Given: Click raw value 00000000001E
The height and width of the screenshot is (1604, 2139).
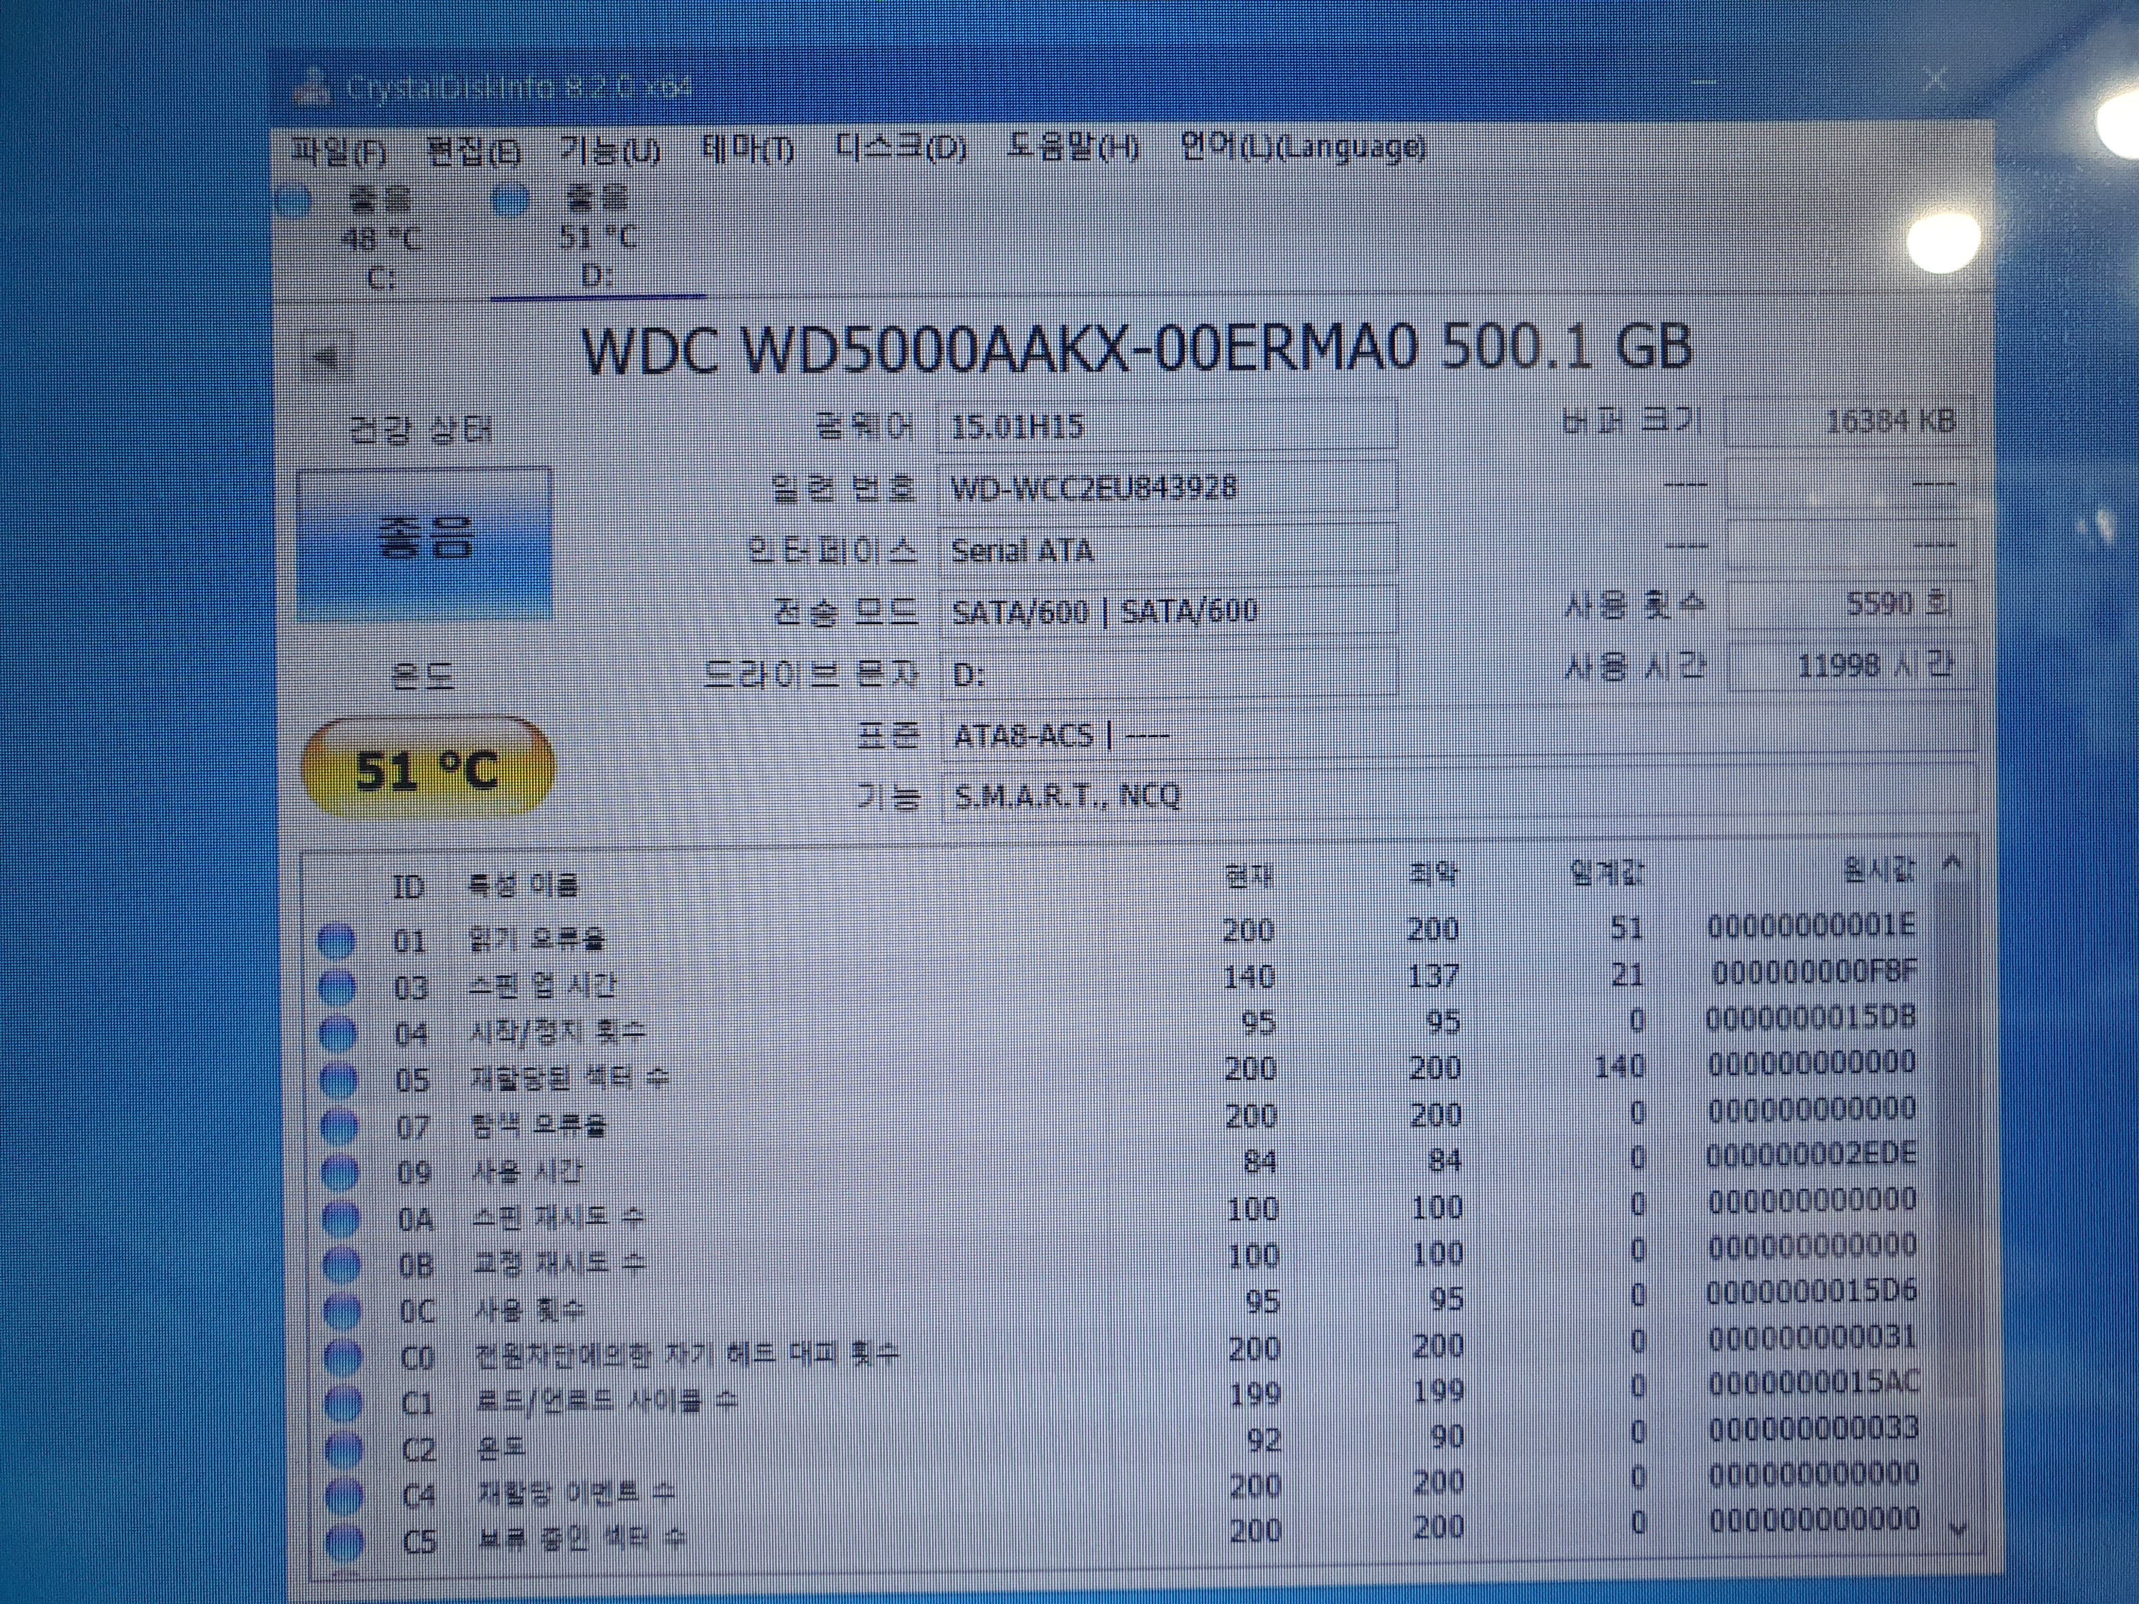Looking at the screenshot, I should (x=1810, y=926).
